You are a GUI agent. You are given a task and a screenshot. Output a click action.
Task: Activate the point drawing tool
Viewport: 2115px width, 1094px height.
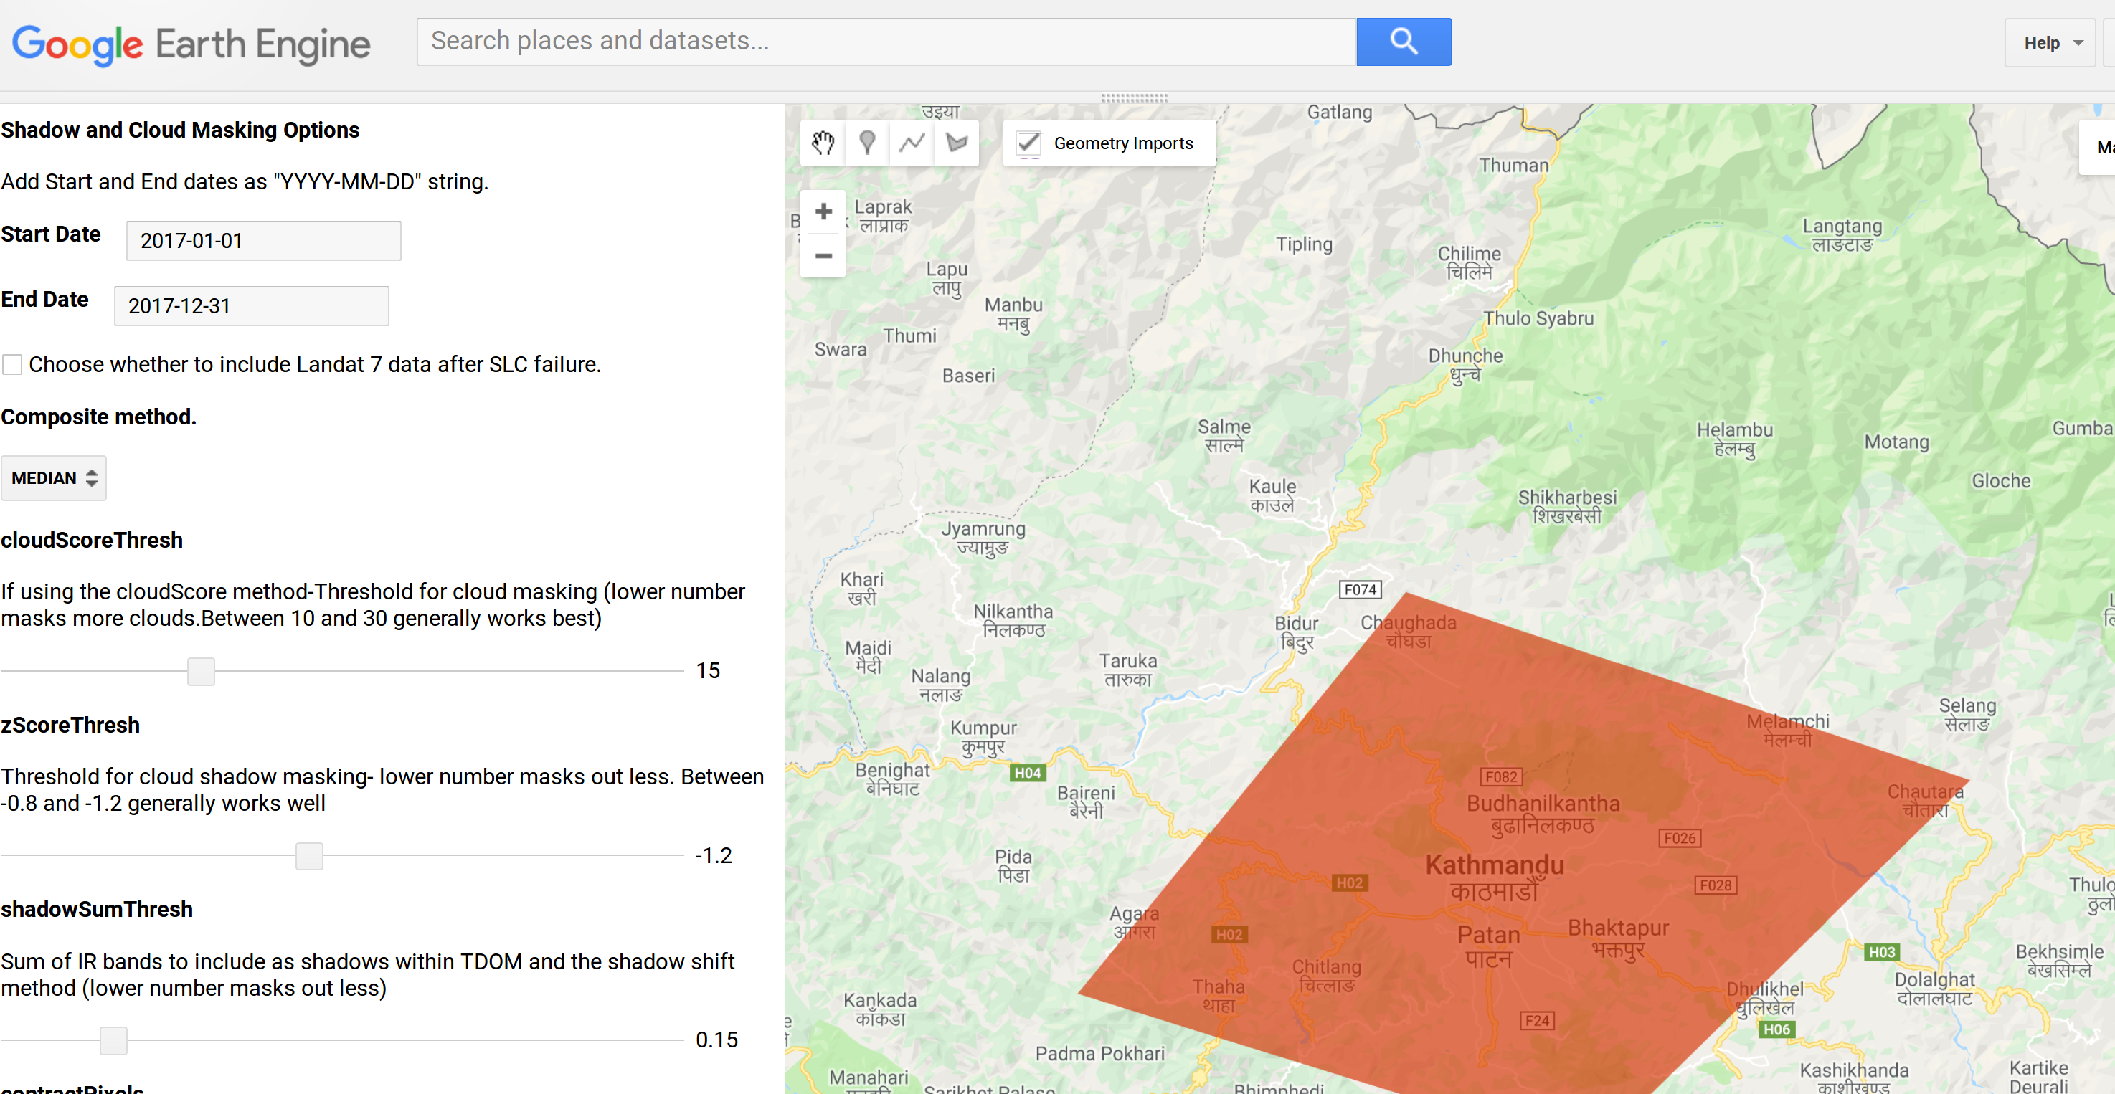(x=867, y=143)
